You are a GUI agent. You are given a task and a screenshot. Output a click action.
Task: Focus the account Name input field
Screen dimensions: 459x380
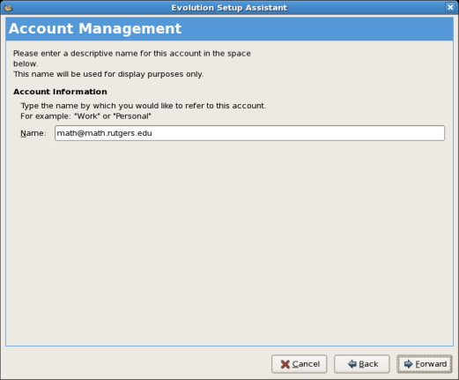(x=249, y=133)
